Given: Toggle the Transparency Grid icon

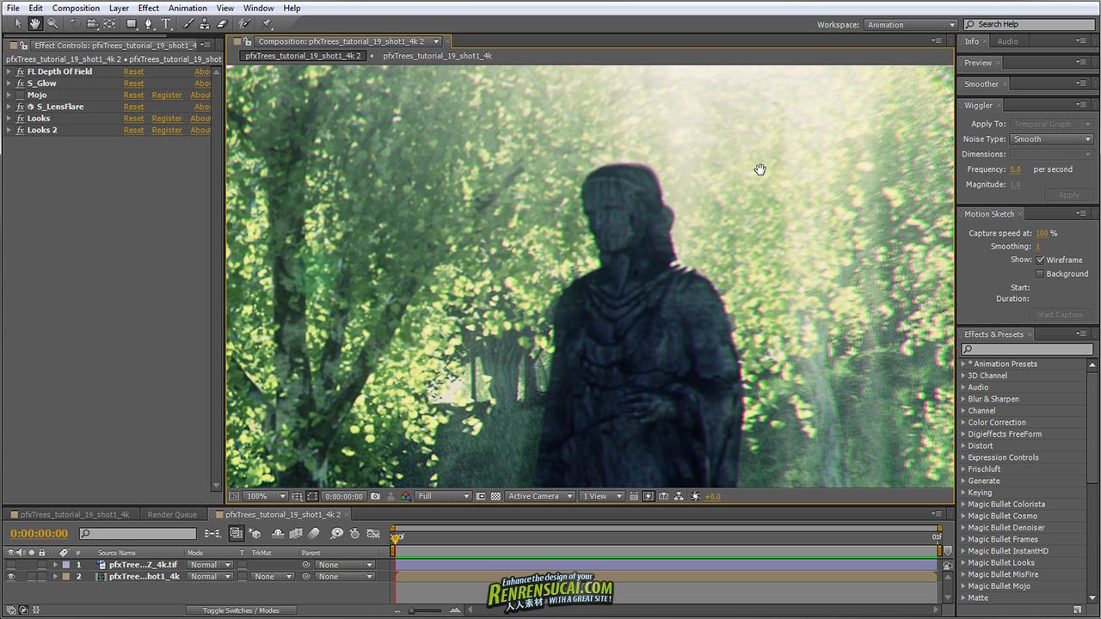Looking at the screenshot, I should pyautogui.click(x=496, y=496).
